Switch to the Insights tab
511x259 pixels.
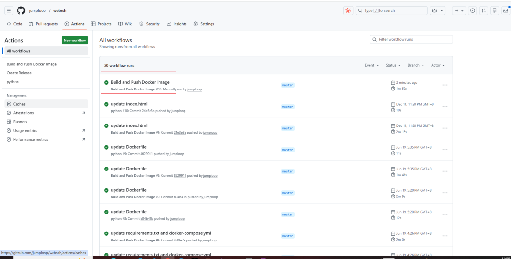(x=176, y=24)
